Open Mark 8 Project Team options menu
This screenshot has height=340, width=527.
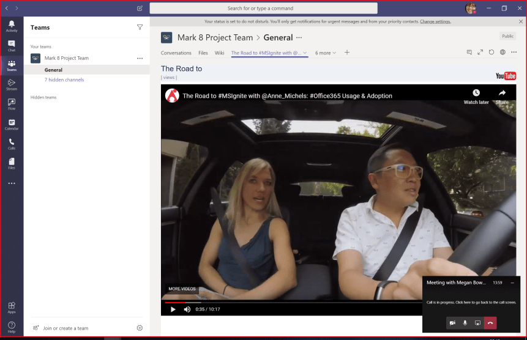140,58
